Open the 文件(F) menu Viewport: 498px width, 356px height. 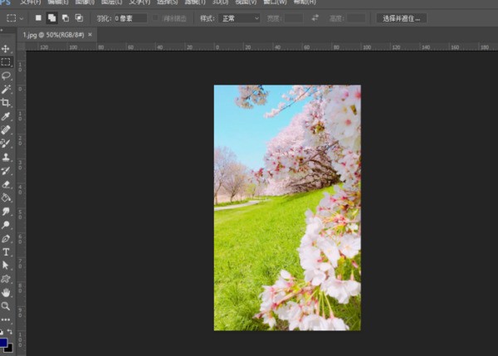coord(31,2)
